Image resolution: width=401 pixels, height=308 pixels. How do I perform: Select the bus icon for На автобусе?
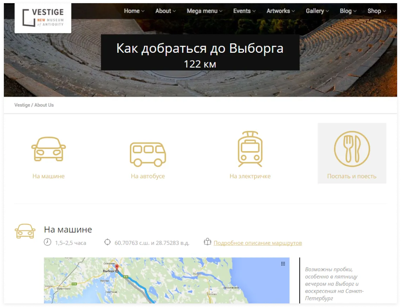[148, 154]
